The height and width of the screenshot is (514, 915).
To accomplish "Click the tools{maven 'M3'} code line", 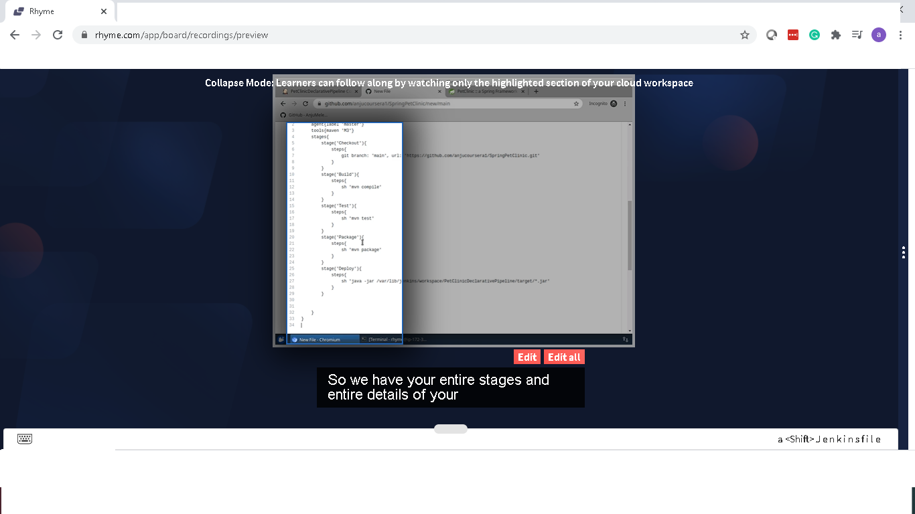I will coord(332,130).
